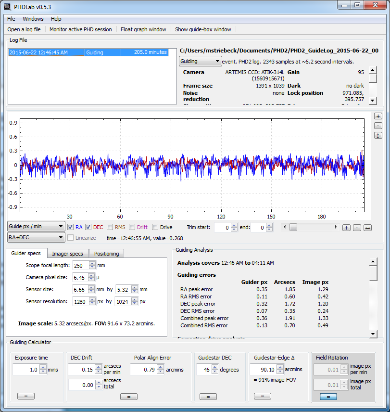390x412 pixels.
Task: Click the Exposure time spinner arrows
Action: [43, 370]
